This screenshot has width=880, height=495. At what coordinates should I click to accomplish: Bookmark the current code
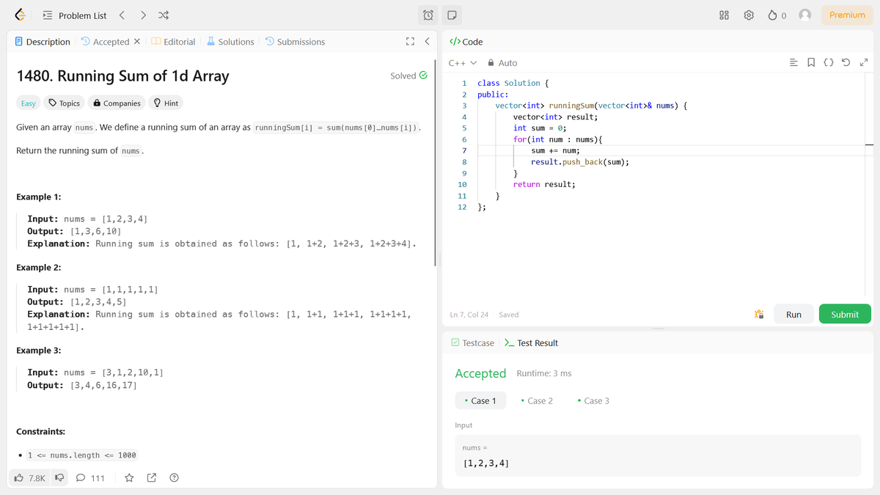[x=811, y=63]
